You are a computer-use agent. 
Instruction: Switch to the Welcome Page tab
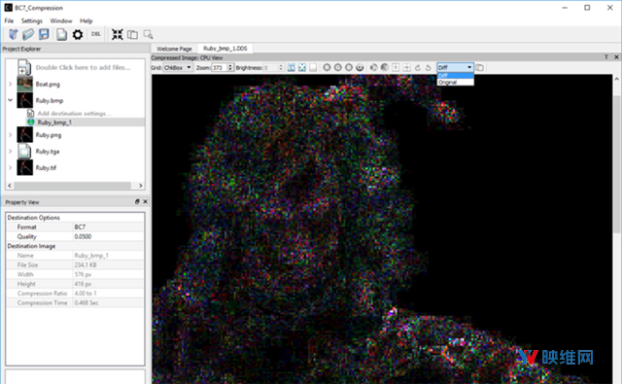174,49
